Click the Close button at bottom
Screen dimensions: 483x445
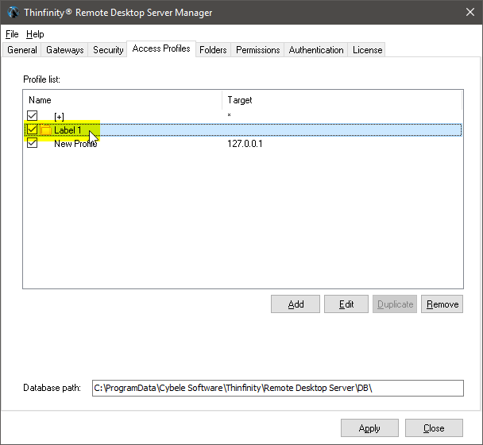(x=434, y=428)
